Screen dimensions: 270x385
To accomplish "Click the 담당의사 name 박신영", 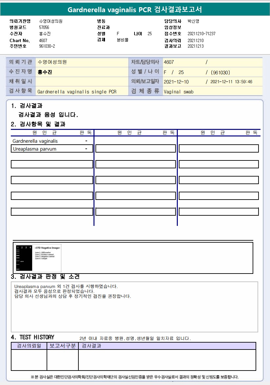I will (x=193, y=21).
